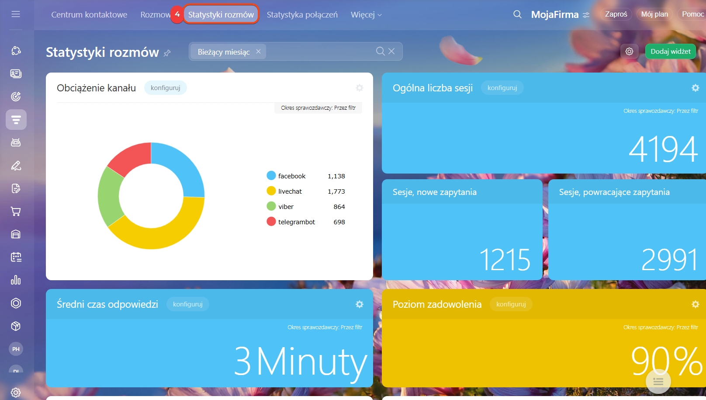Click the red telegrambot donut segment

(x=132, y=157)
